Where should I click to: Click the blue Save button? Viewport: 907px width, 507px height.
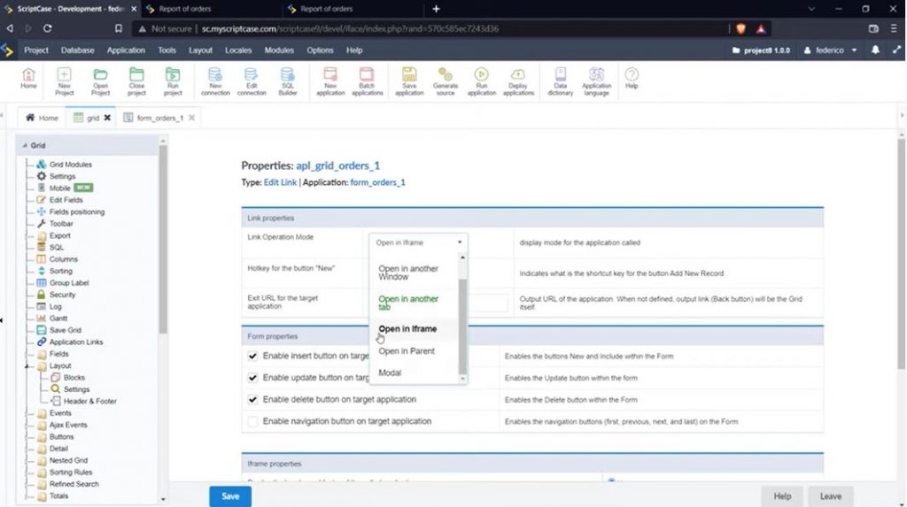click(230, 496)
